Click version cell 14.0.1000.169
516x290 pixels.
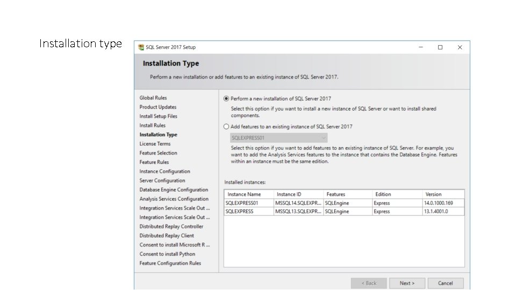pyautogui.click(x=443, y=203)
